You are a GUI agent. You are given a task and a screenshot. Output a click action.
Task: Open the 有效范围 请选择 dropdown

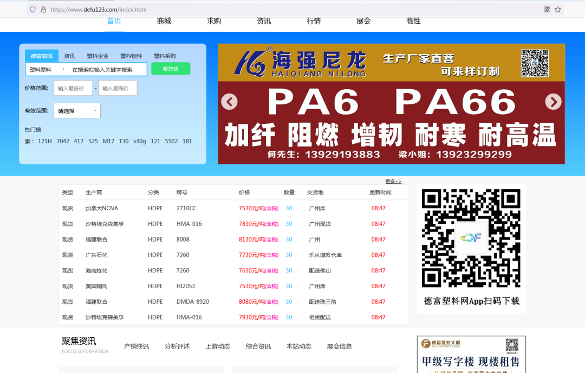pos(77,111)
